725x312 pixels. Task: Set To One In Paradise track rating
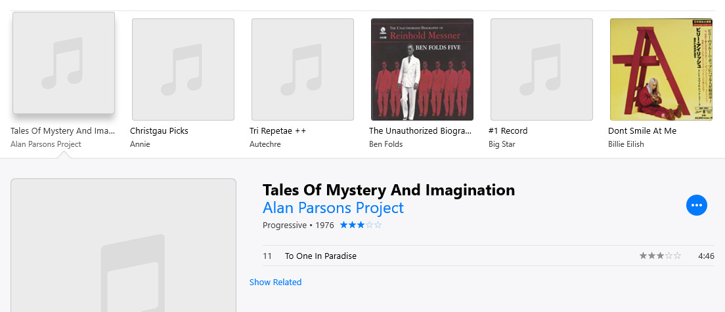pyautogui.click(x=660, y=256)
